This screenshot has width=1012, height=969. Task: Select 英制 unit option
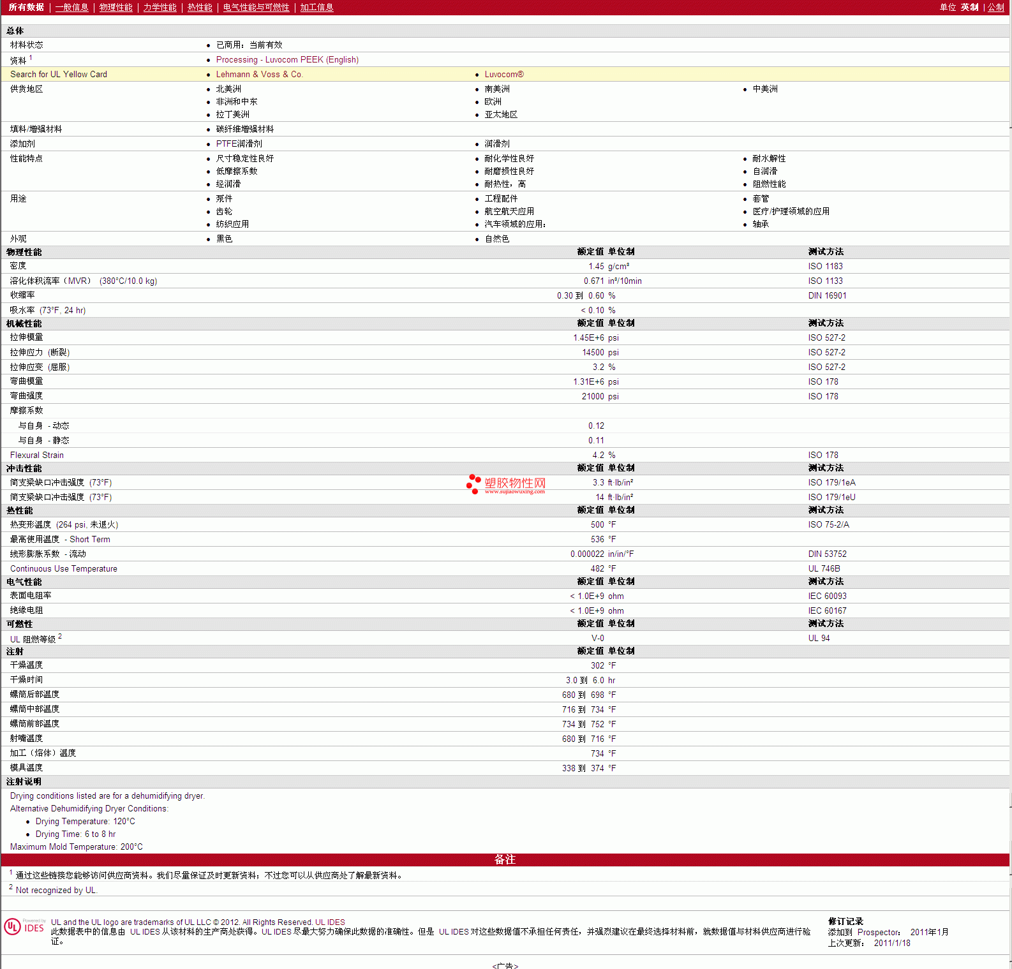pos(970,7)
